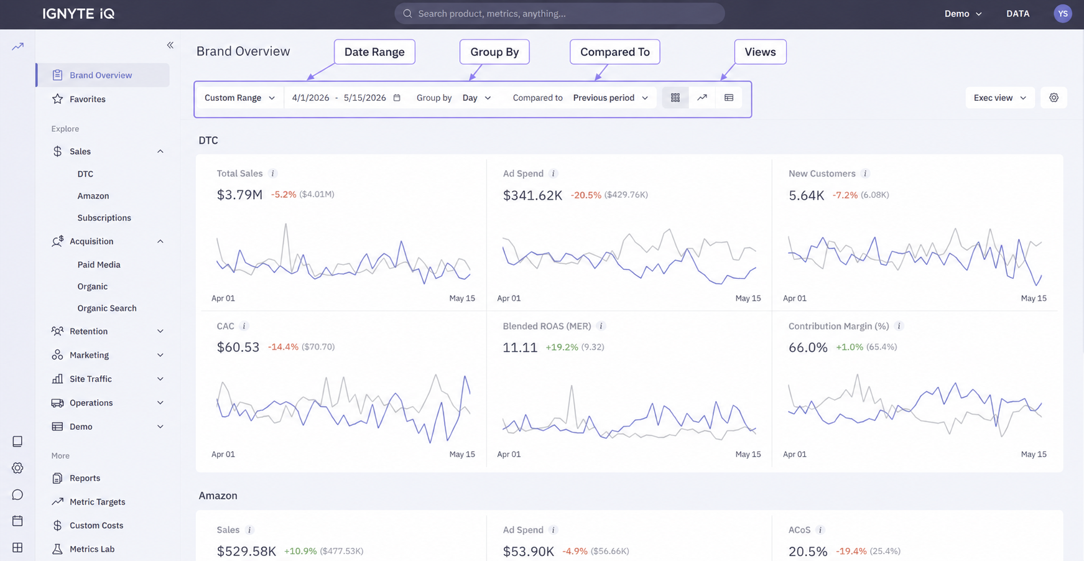Click the Amazon Sales value $529.58K
This screenshot has width=1084, height=561.
point(246,551)
